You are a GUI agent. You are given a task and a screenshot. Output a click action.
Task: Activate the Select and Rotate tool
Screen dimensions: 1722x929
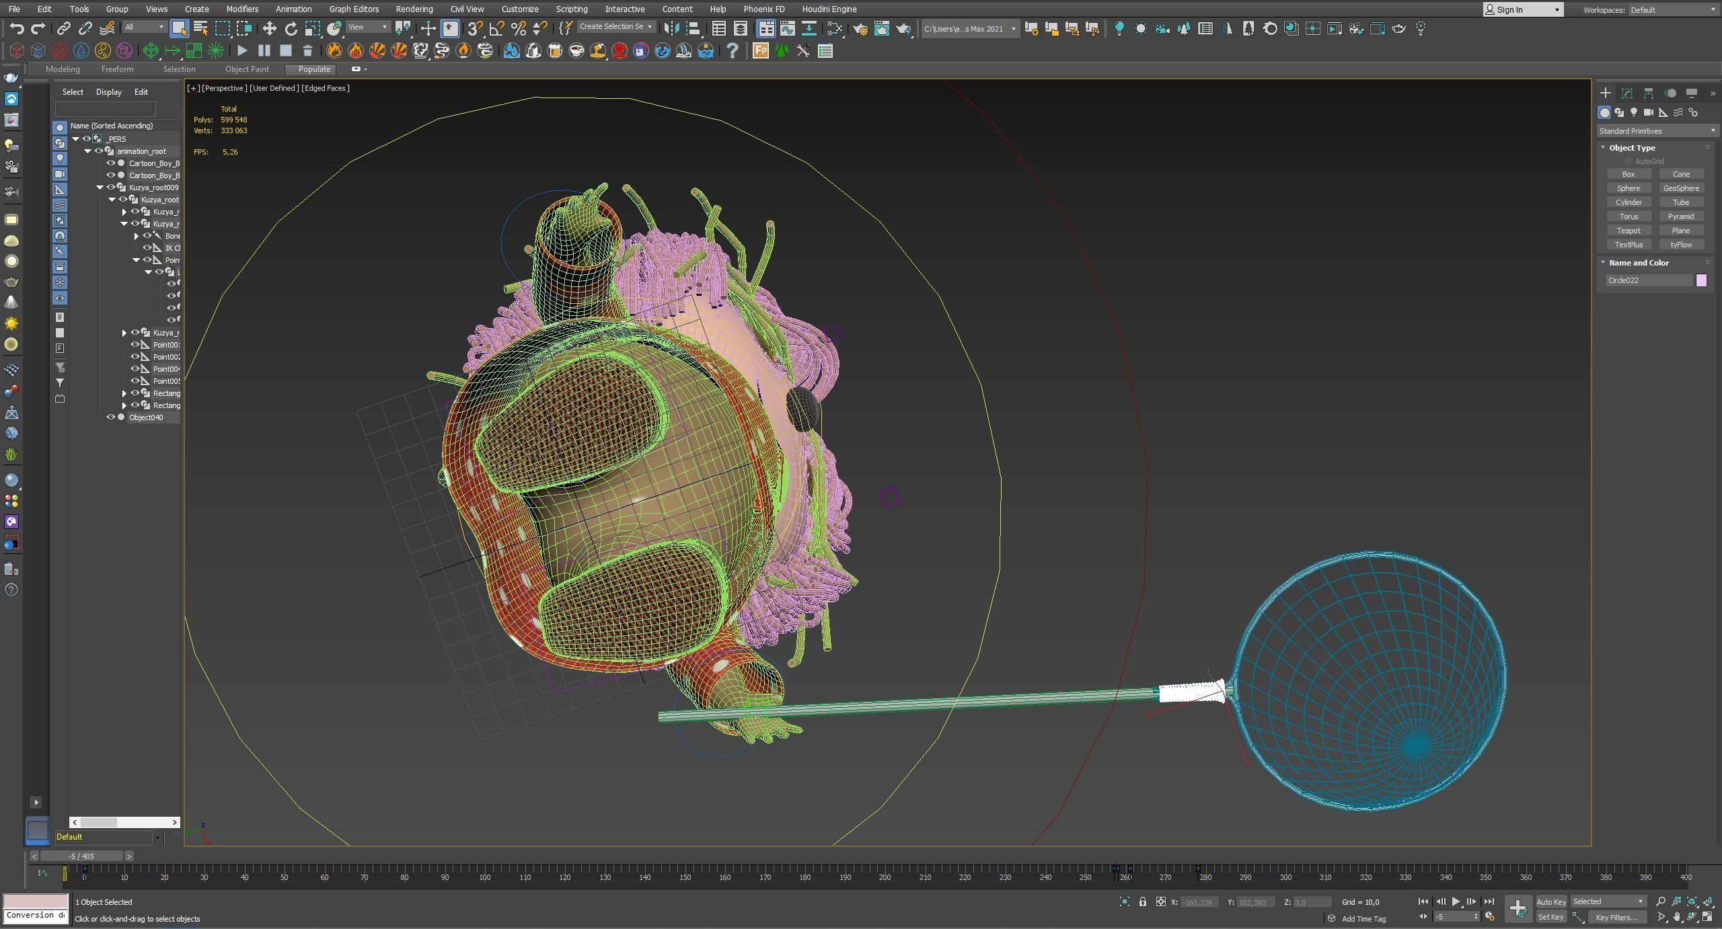[291, 28]
